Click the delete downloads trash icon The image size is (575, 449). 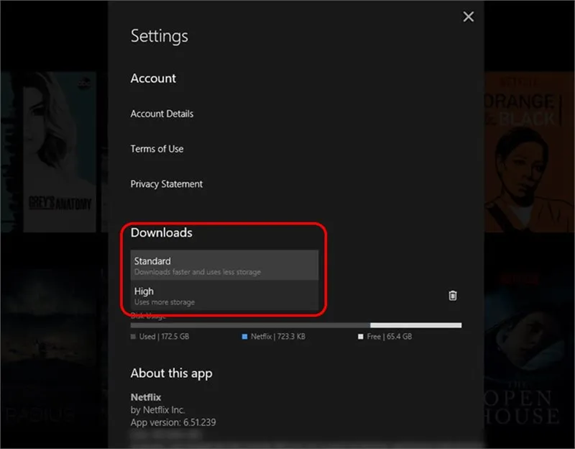pyautogui.click(x=453, y=296)
